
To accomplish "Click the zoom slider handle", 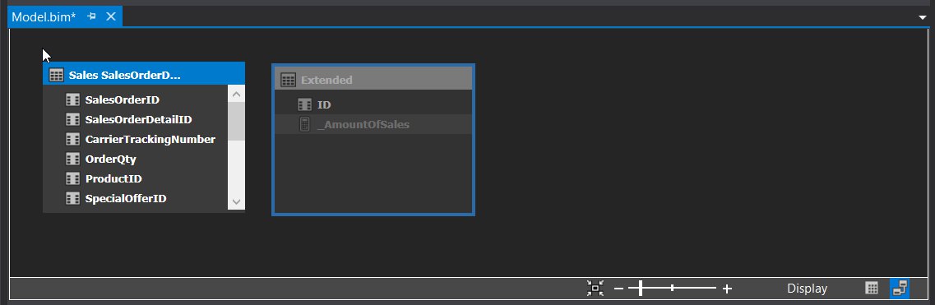I will (x=640, y=289).
